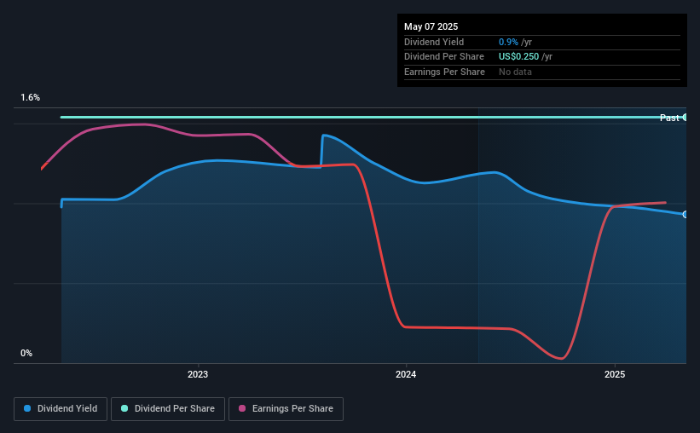Click the teal Dividend Per Share legend dot

(x=124, y=408)
